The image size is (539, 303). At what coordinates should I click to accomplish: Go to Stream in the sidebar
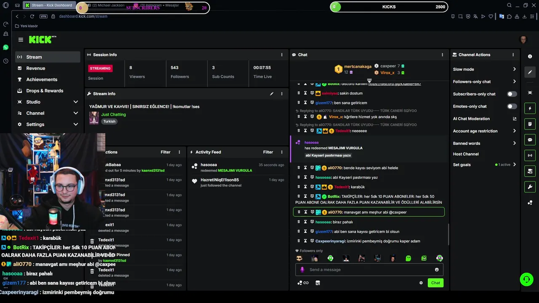pyautogui.click(x=48, y=57)
